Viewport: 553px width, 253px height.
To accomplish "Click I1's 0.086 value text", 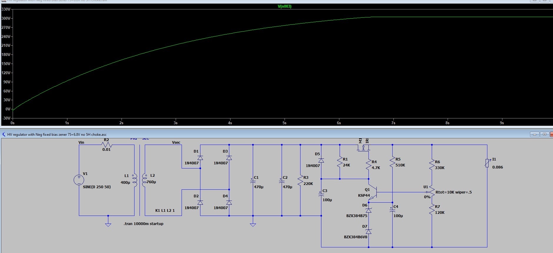I will click(x=498, y=167).
